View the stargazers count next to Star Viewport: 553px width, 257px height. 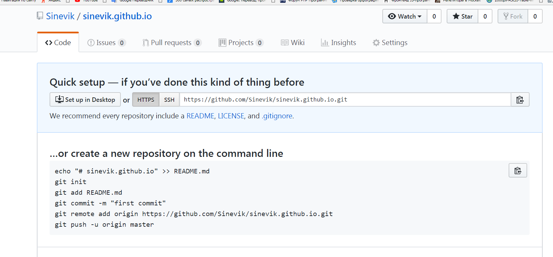pyautogui.click(x=485, y=16)
